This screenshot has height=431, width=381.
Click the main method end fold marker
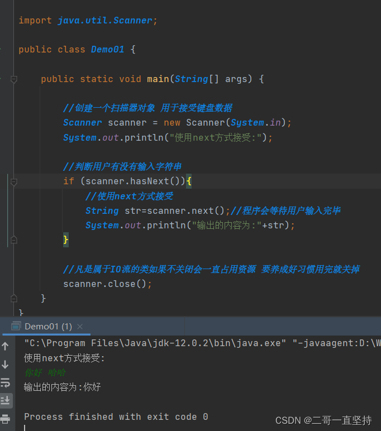(x=14, y=298)
